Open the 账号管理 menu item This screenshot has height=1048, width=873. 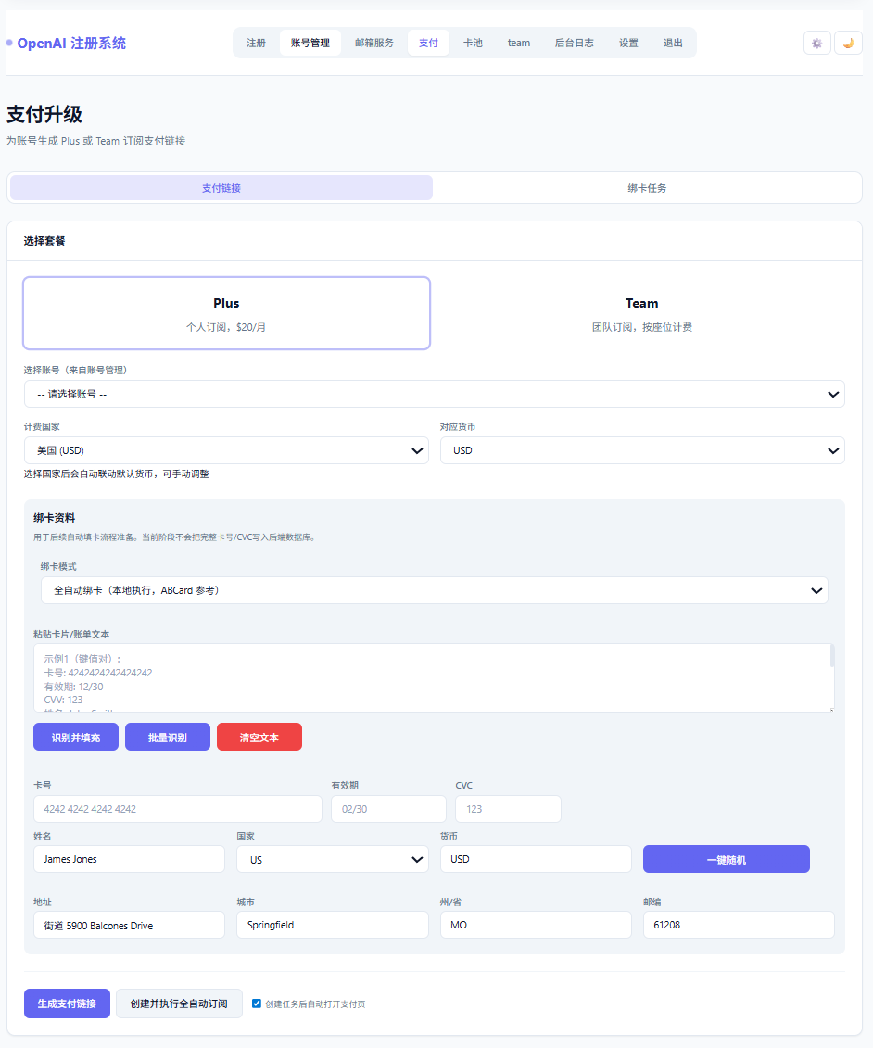point(310,43)
